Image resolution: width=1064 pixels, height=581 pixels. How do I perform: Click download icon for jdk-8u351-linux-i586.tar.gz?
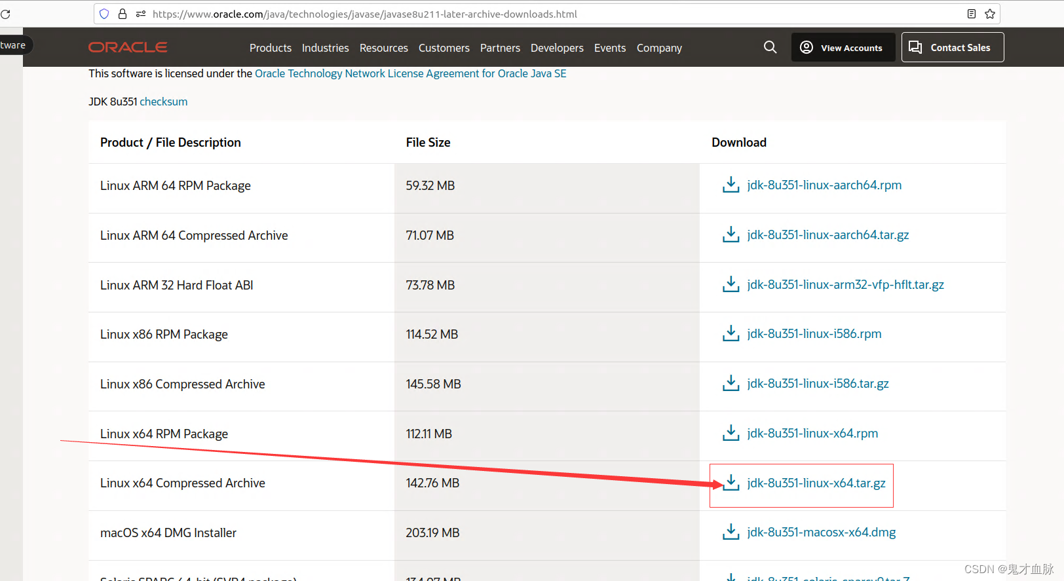pos(731,383)
